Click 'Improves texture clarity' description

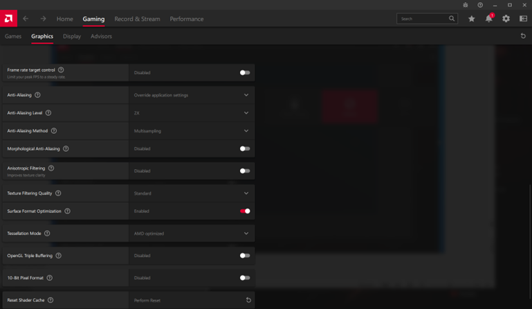26,175
